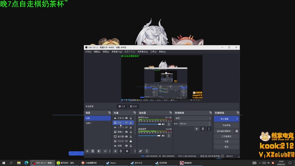Image resolution: width=295 pixels, height=166 pixels.
Task: Click 退出 button in controls panel
Action: [226, 146]
